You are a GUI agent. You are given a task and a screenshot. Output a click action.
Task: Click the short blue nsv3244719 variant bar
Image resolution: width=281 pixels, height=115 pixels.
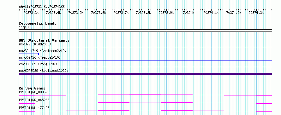(x=29, y=54)
